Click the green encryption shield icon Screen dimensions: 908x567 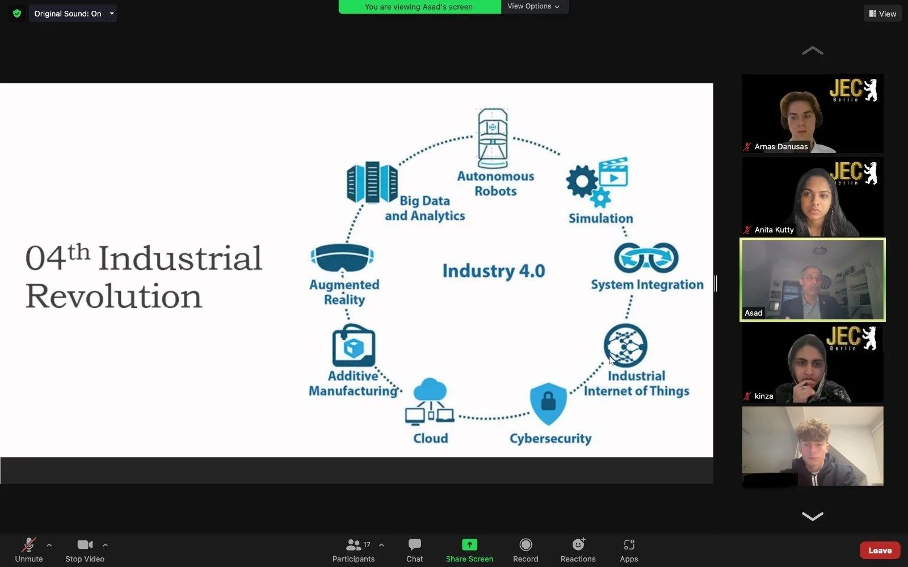[x=17, y=14]
